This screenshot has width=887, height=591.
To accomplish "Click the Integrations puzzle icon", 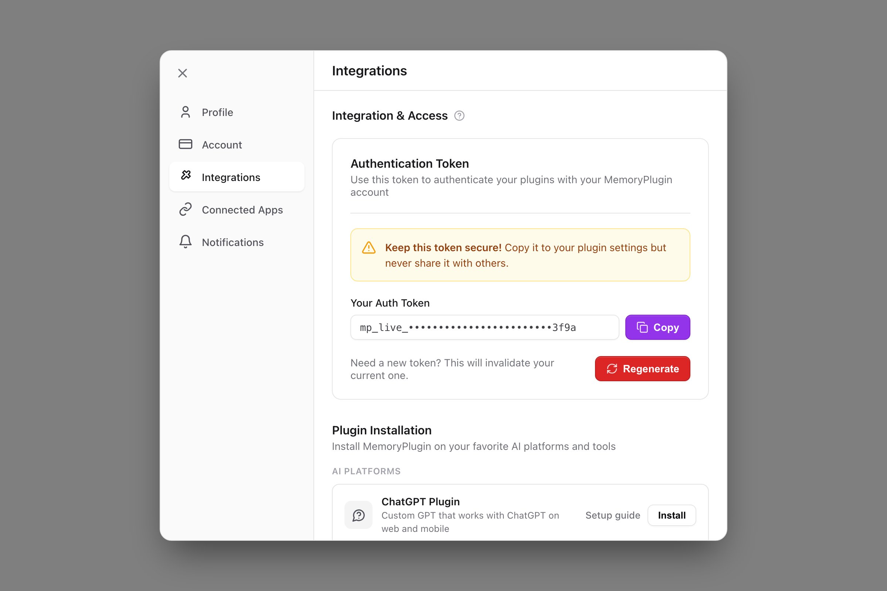I will [186, 175].
